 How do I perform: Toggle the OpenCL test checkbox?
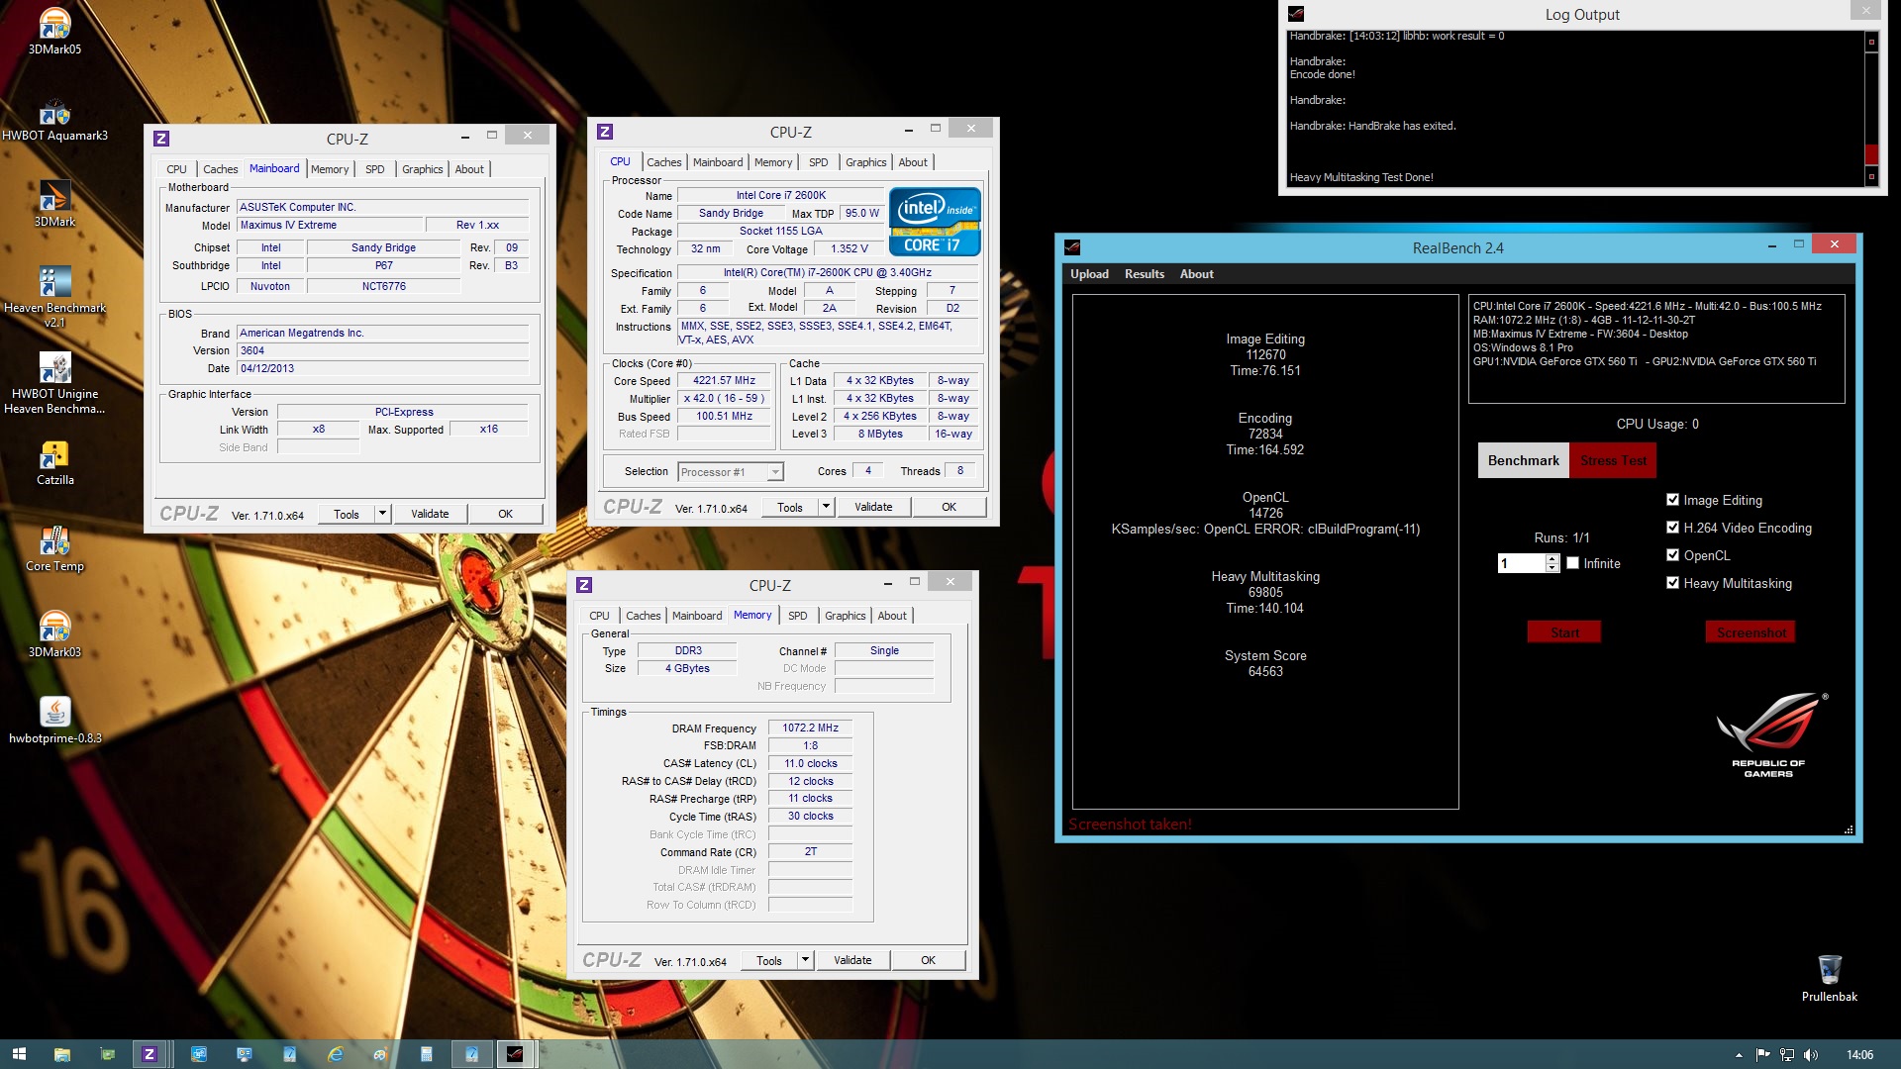click(1672, 555)
